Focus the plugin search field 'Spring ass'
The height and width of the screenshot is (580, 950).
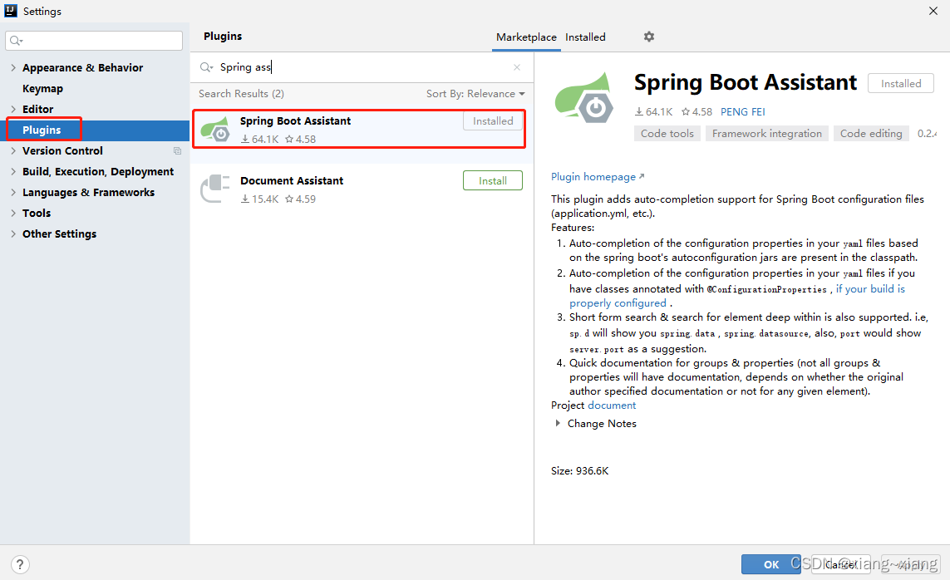(x=363, y=67)
